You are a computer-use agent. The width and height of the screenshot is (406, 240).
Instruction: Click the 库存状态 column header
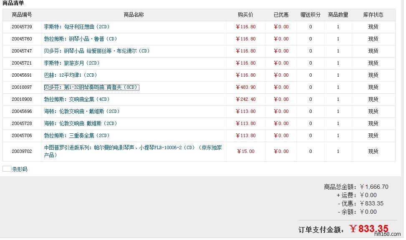click(373, 15)
